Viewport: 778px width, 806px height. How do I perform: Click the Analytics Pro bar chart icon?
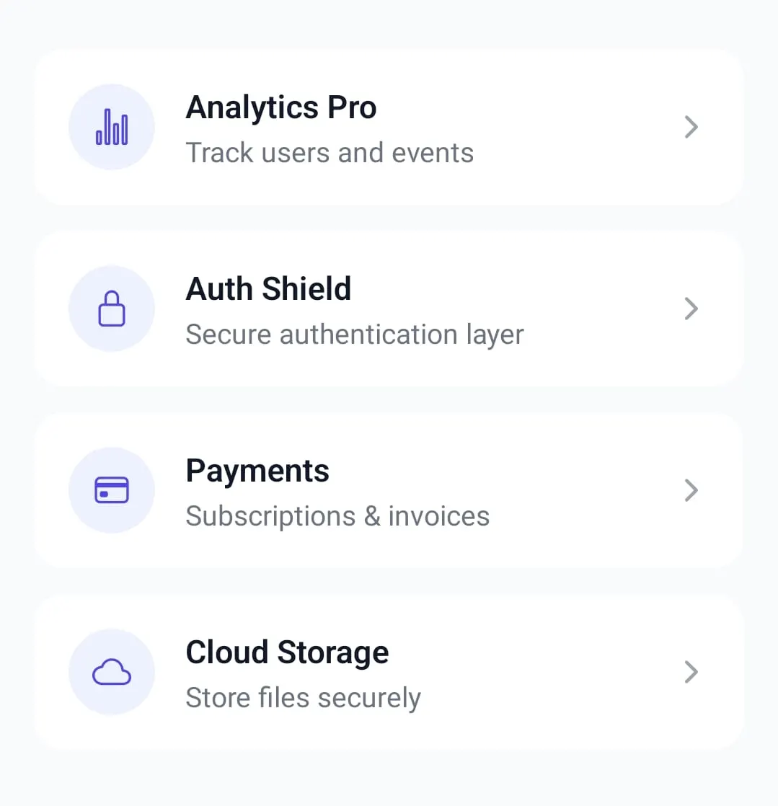112,127
